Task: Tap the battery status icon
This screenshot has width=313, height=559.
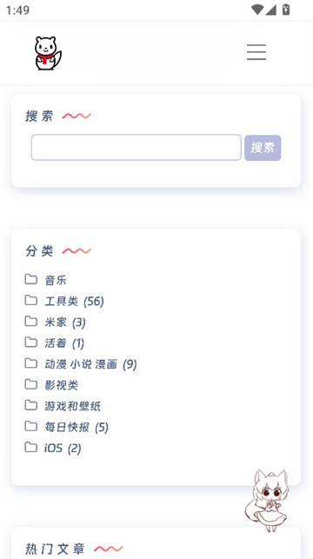Action: pos(286,10)
